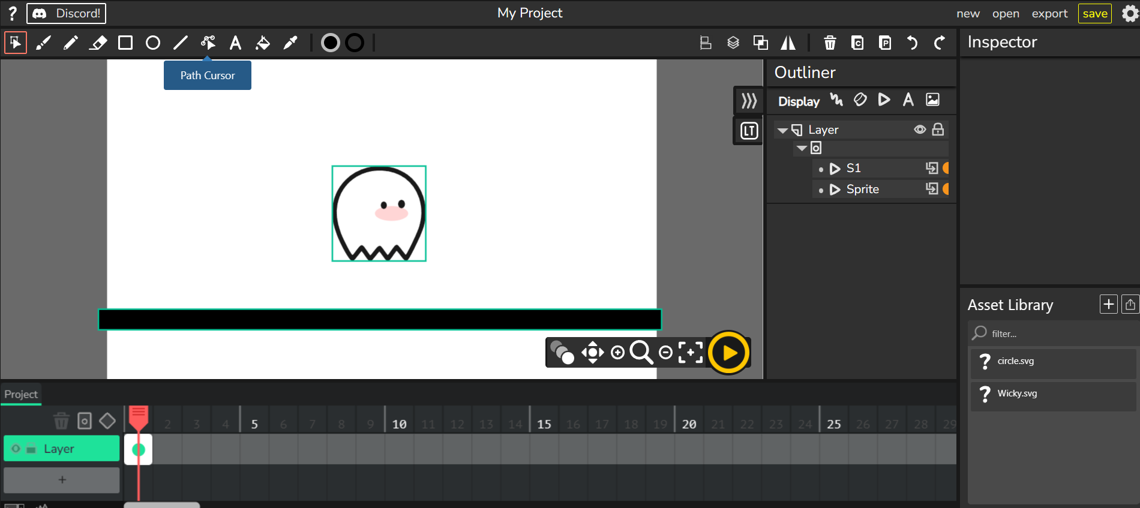Screen dimensions: 1140x508
Task: Collapse the frame node under Layer
Action: tap(802, 148)
